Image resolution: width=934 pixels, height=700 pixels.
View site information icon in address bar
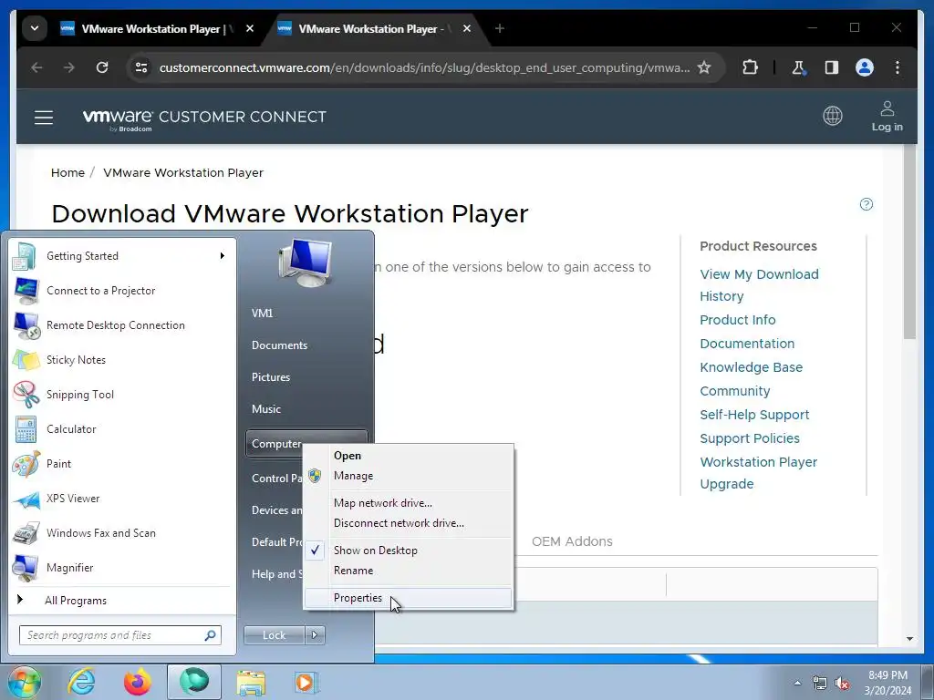pyautogui.click(x=141, y=67)
